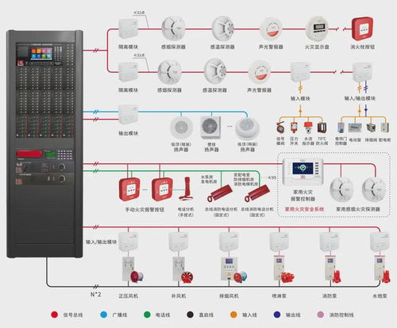Click the 家用火灾安全系统 red label text

pos(304,209)
